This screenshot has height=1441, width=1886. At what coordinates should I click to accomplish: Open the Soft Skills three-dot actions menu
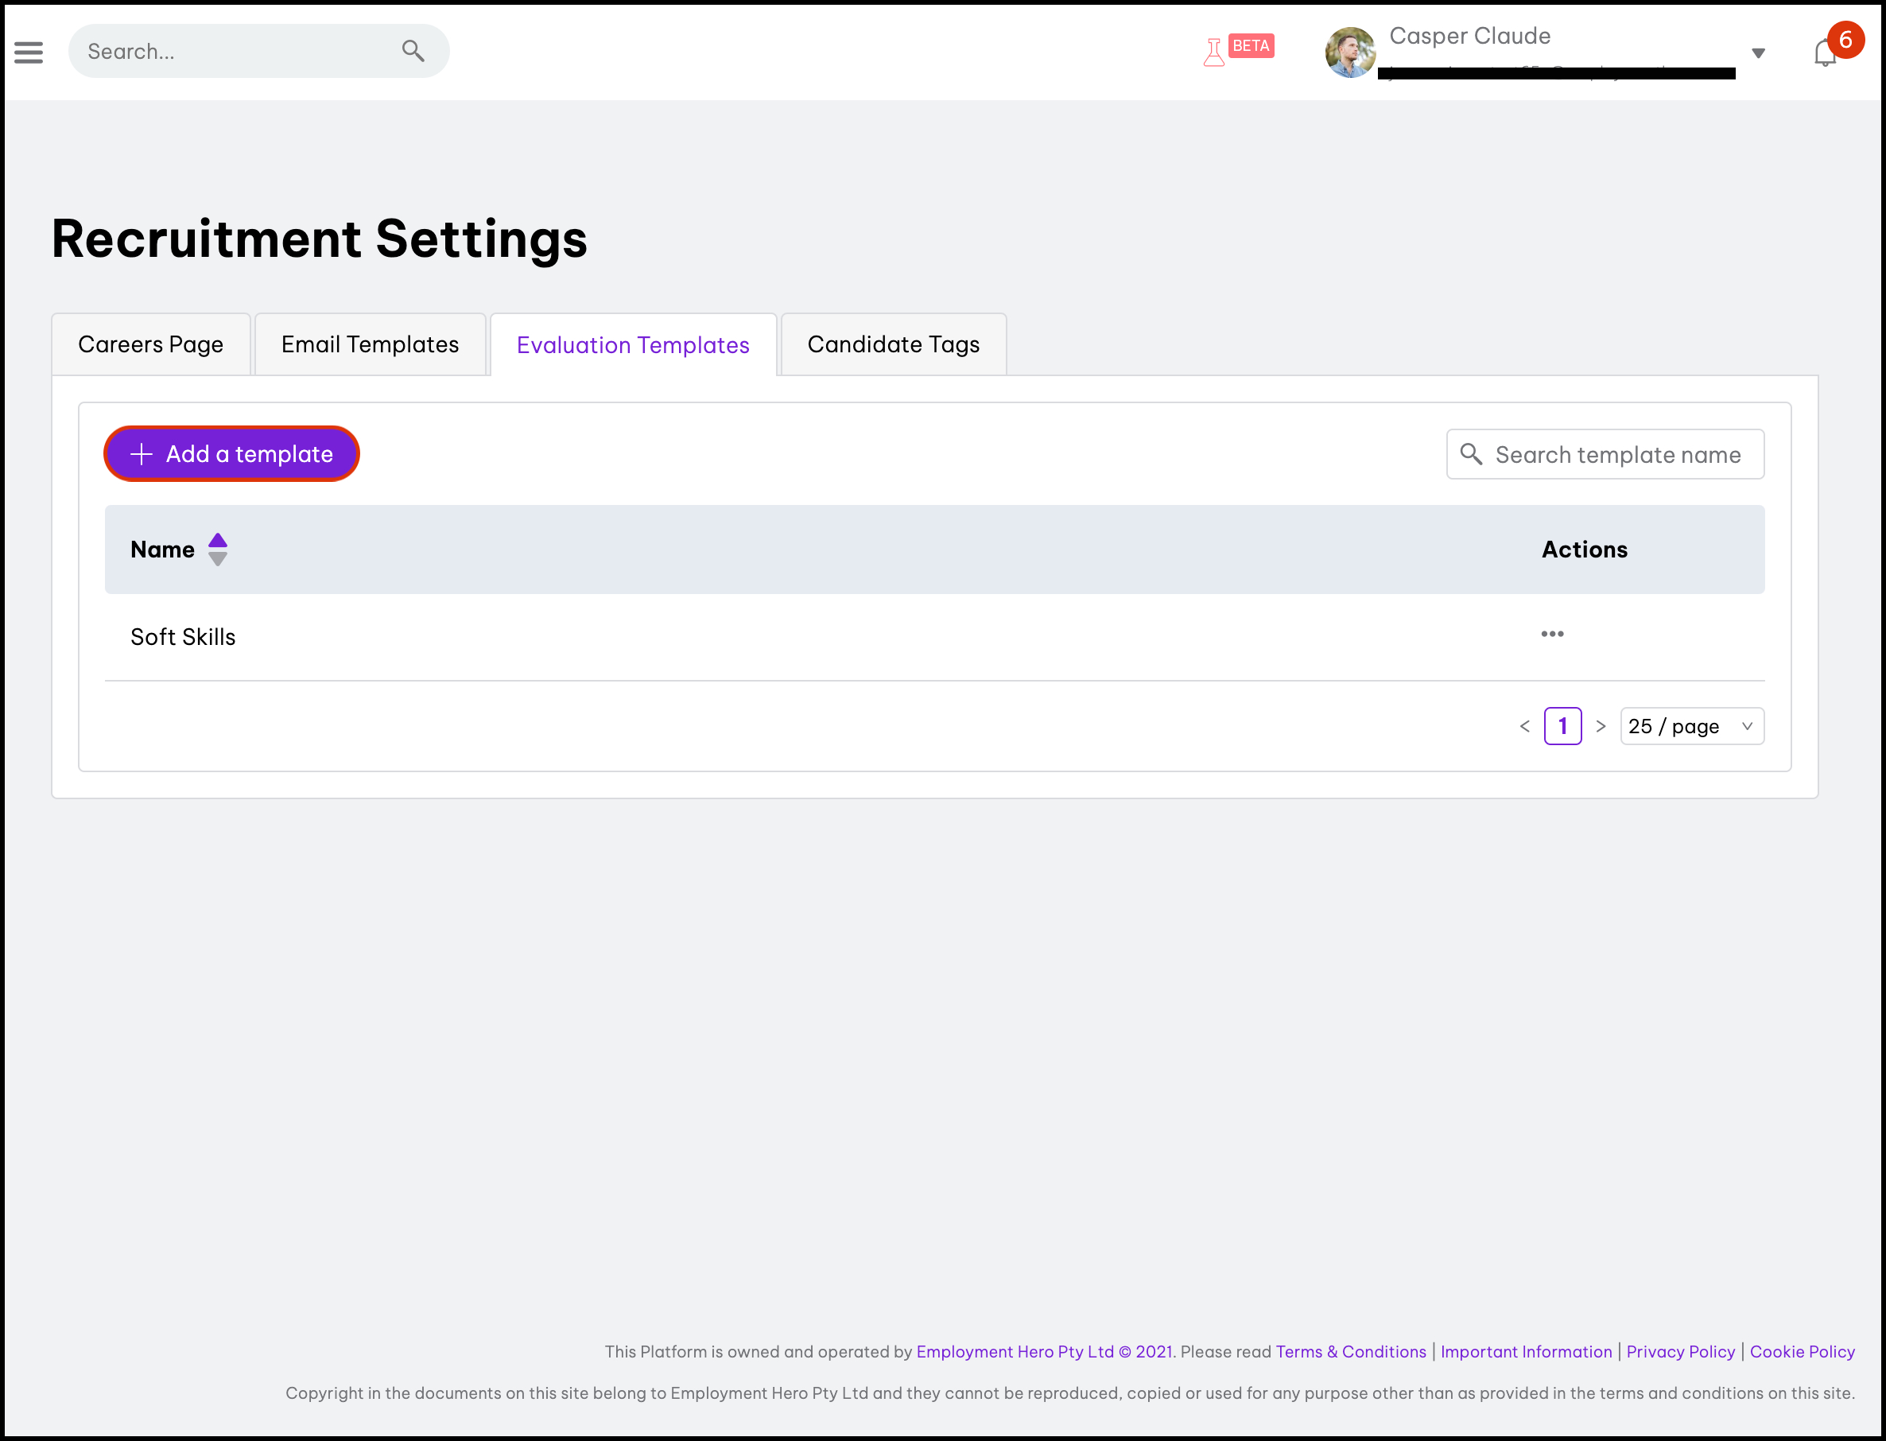pos(1551,634)
